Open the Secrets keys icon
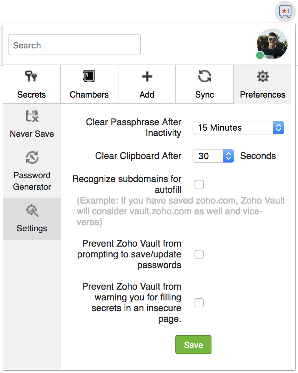The width and height of the screenshot is (298, 373). click(x=32, y=77)
